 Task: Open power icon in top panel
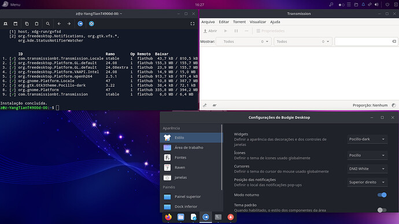(x=387, y=5)
